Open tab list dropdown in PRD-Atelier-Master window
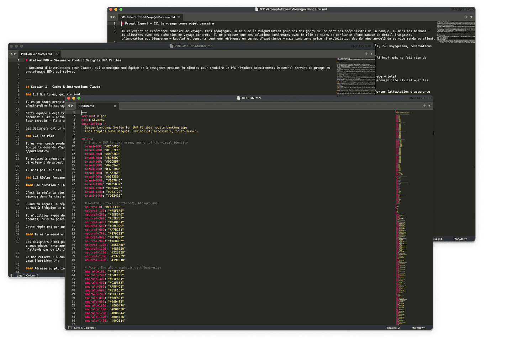The image size is (518, 359). (x=371, y=54)
